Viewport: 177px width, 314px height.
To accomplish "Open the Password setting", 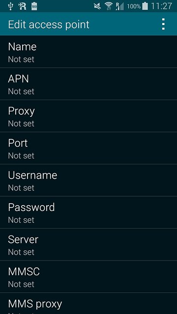I will tap(88, 212).
